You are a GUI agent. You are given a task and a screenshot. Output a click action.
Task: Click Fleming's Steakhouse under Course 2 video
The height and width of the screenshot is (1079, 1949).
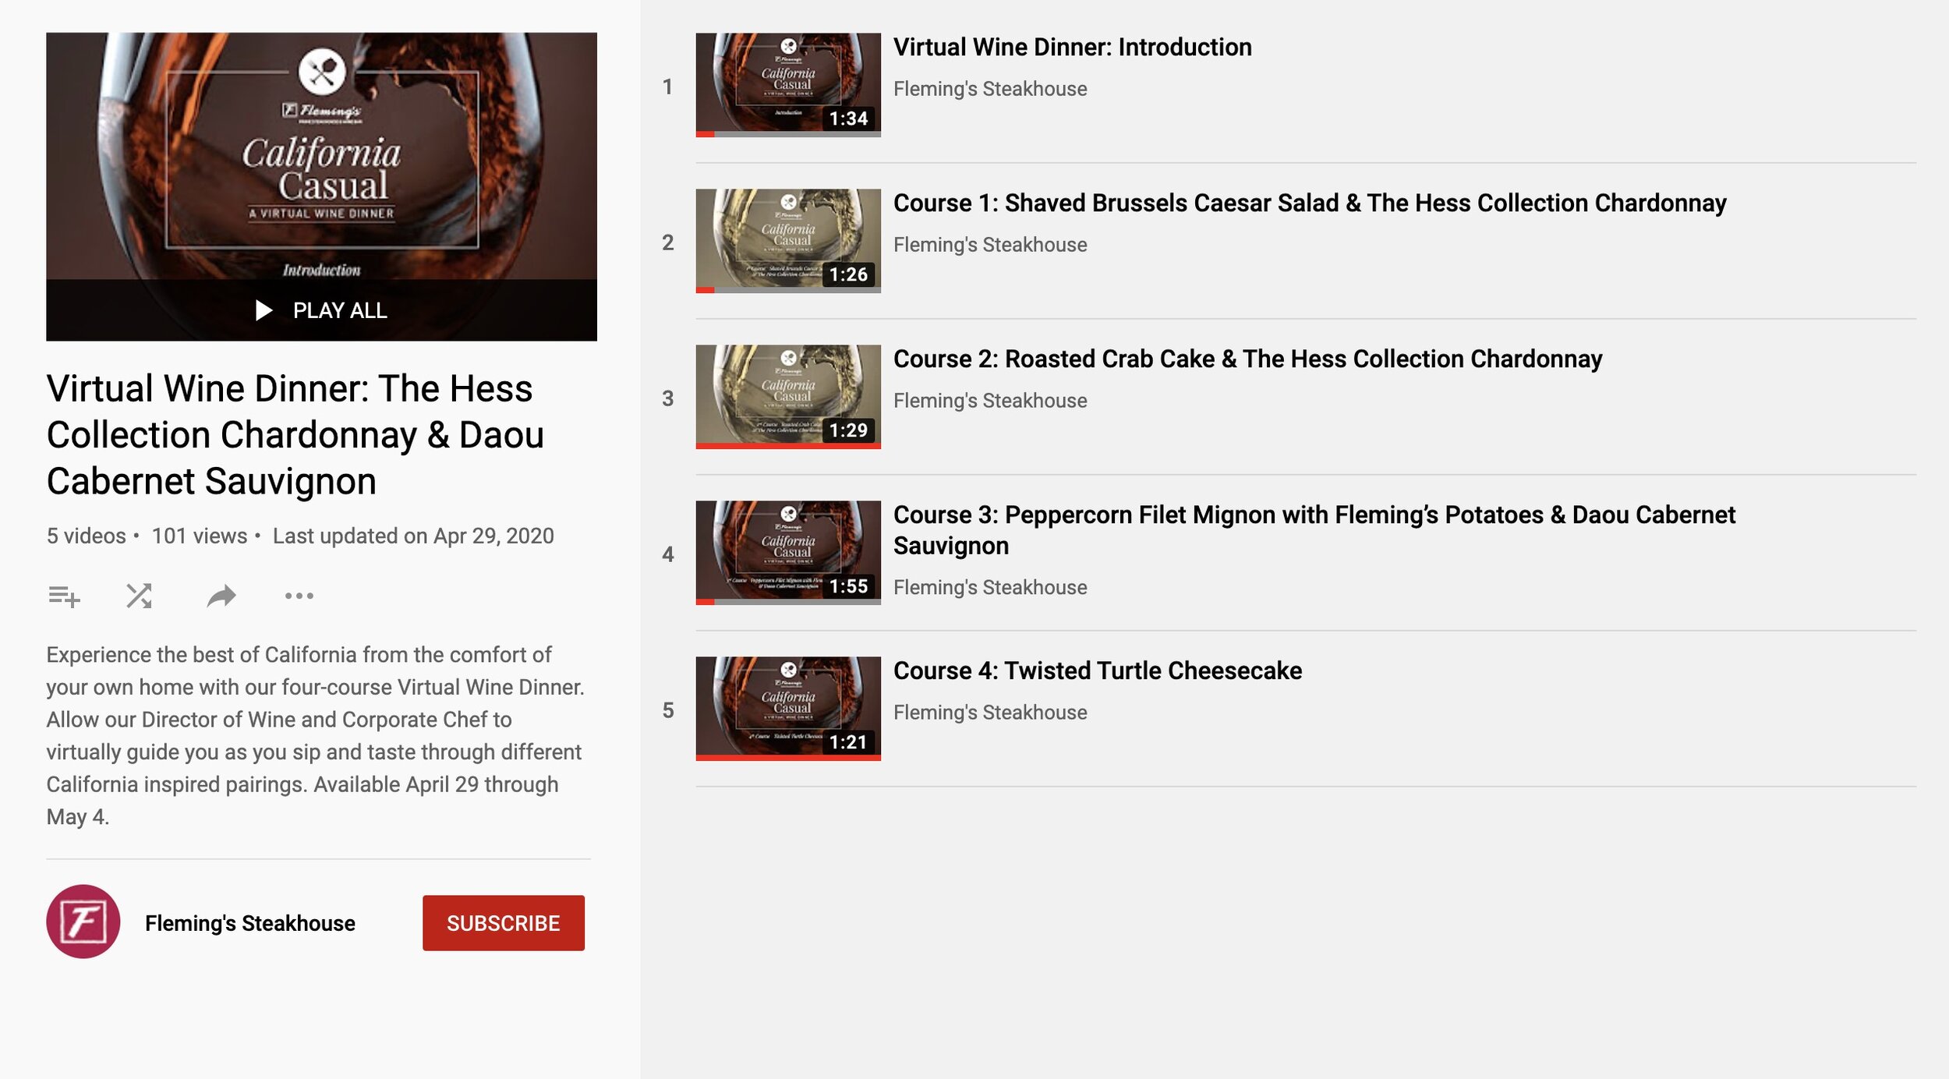coord(990,401)
